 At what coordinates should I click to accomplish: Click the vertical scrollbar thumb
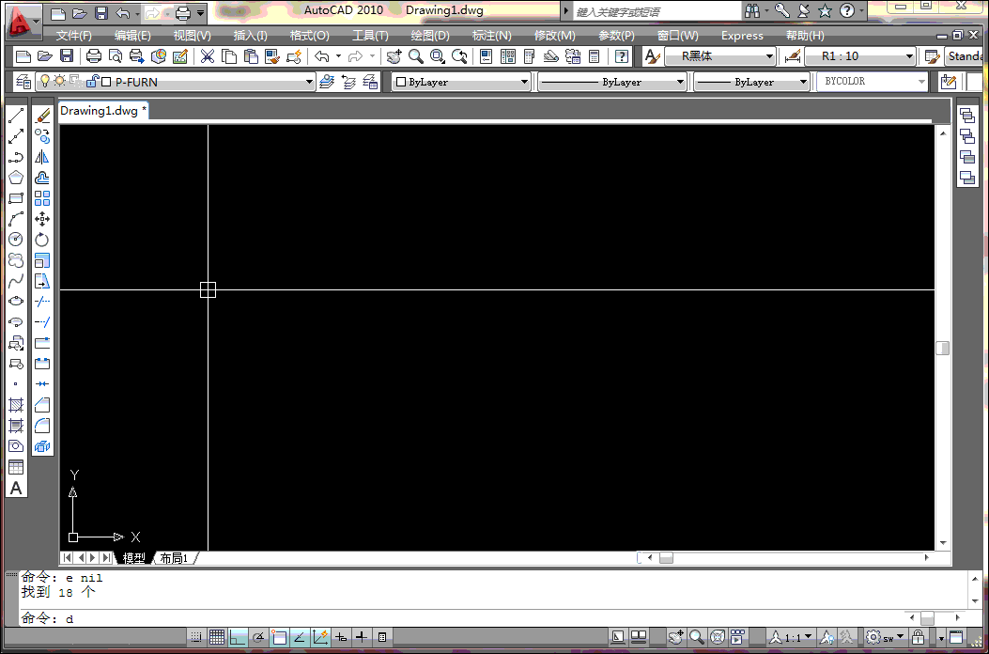(x=942, y=348)
